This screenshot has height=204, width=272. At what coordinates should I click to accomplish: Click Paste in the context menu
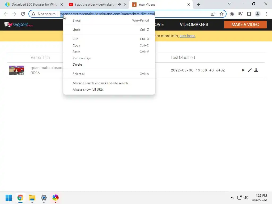click(x=109, y=52)
